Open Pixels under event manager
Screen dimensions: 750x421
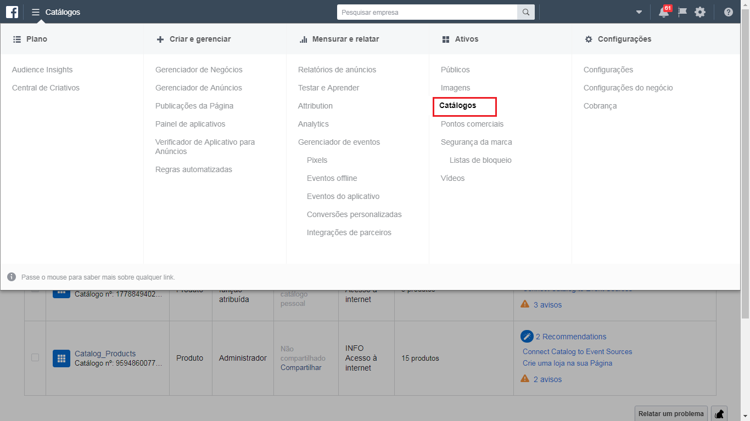[317, 160]
